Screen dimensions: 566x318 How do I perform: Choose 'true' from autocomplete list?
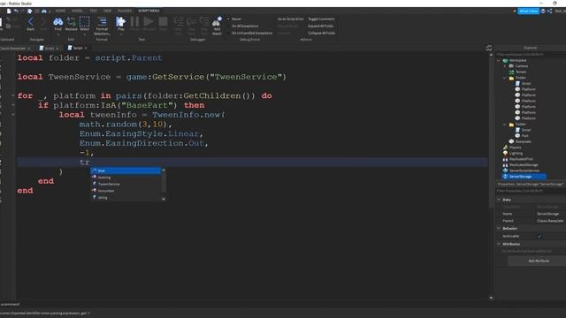click(x=126, y=170)
